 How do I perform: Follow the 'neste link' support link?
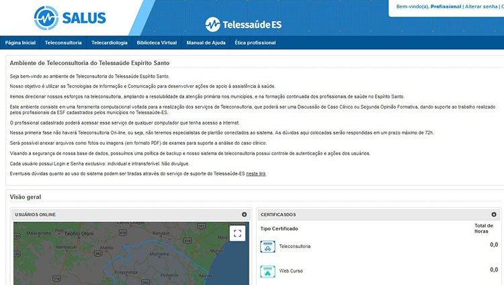(x=256, y=174)
